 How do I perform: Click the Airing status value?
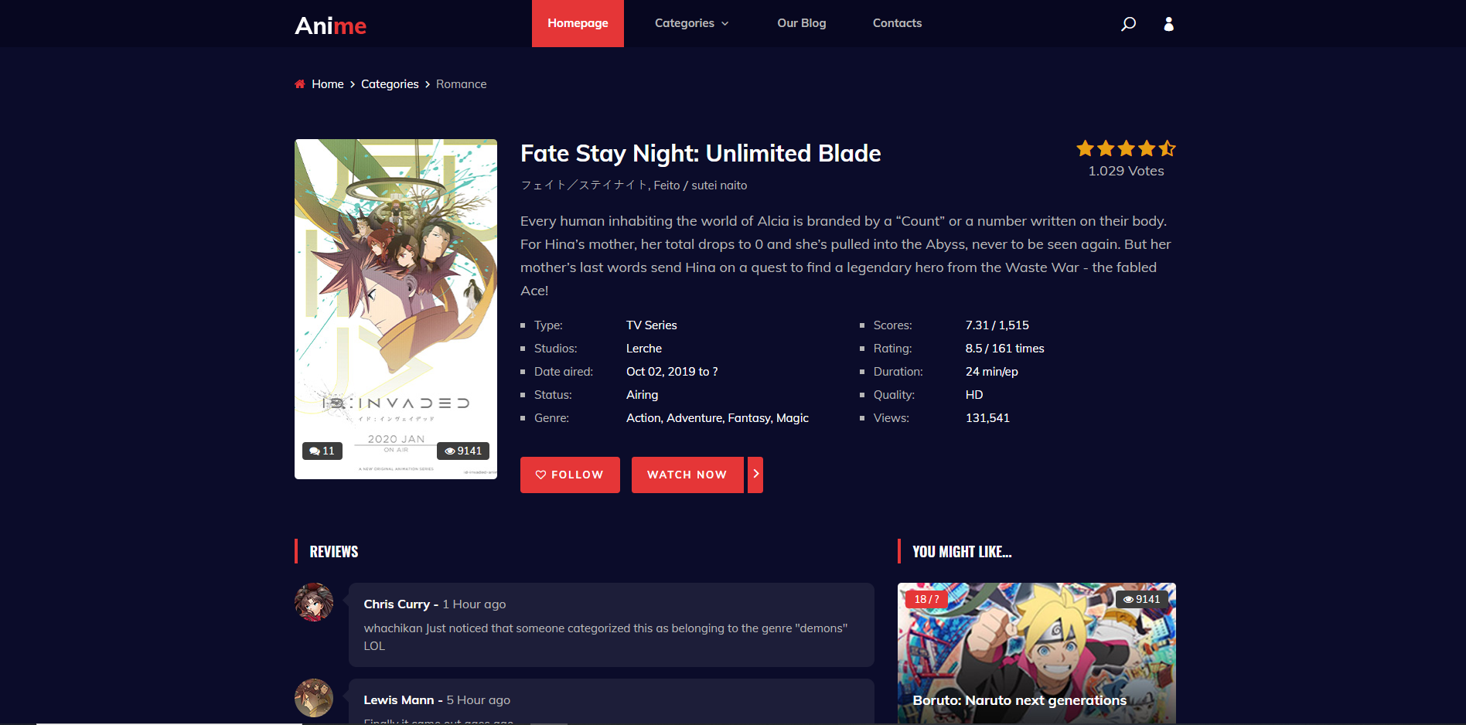coord(643,395)
